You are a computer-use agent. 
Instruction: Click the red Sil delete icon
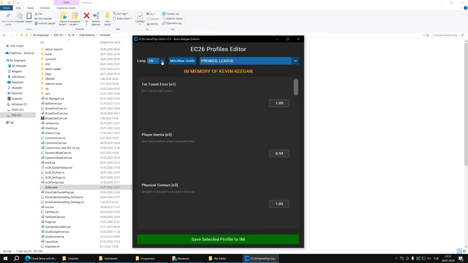pyautogui.click(x=87, y=16)
